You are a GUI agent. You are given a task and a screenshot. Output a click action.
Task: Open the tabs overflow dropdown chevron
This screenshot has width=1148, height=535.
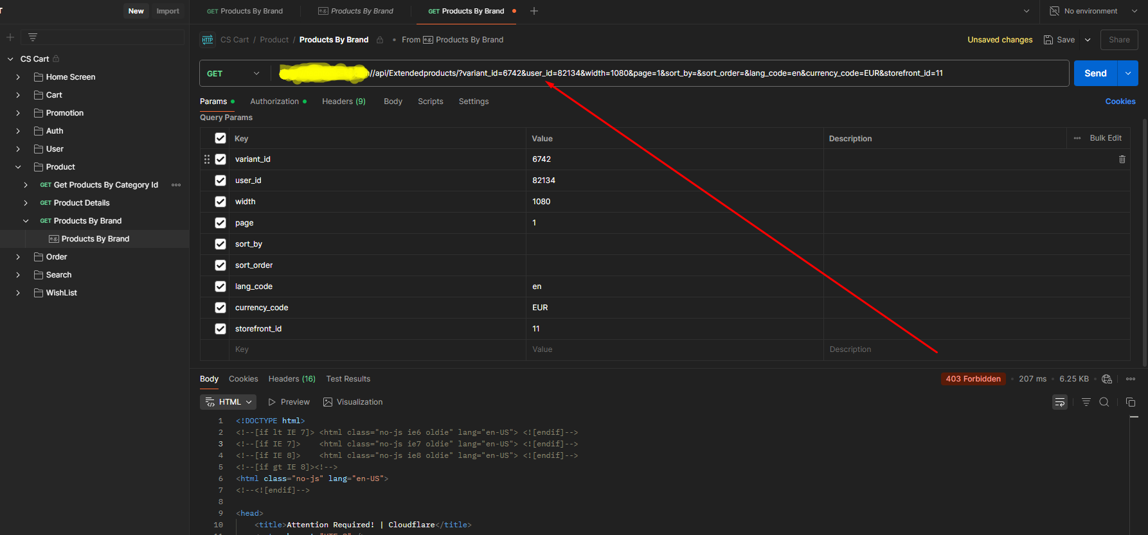coord(1027,11)
